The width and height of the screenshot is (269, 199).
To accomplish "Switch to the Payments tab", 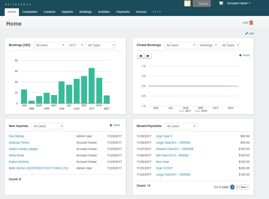I will pos(123,12).
